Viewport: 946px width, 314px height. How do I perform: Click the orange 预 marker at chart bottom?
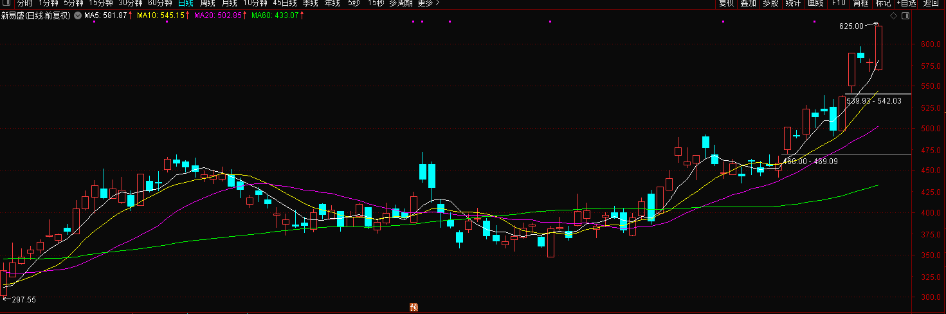click(414, 308)
